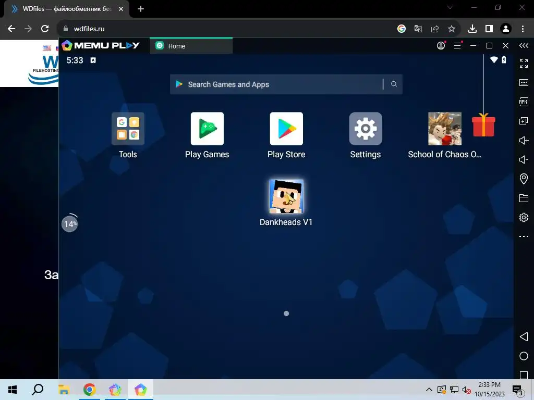Decrease emulator volume in the sidebar
Viewport: 534px width, 400px height.
coord(524,159)
